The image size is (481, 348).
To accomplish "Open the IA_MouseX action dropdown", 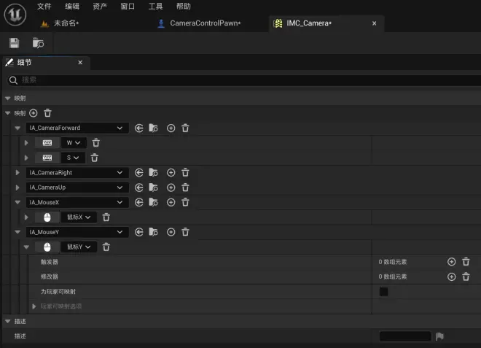I will 77,202.
